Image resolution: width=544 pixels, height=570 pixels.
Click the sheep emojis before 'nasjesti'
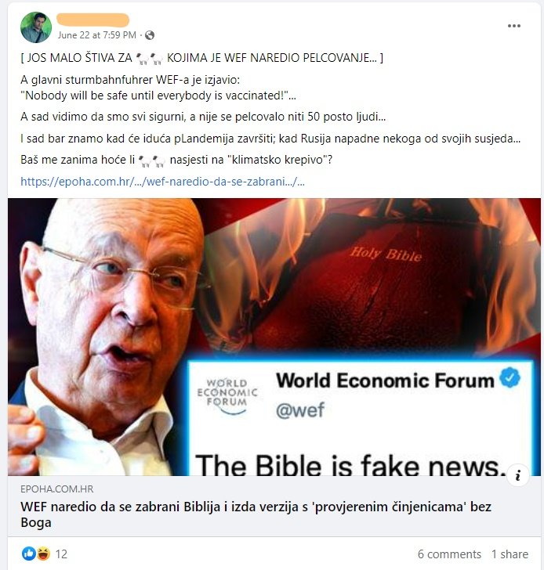click(x=153, y=161)
